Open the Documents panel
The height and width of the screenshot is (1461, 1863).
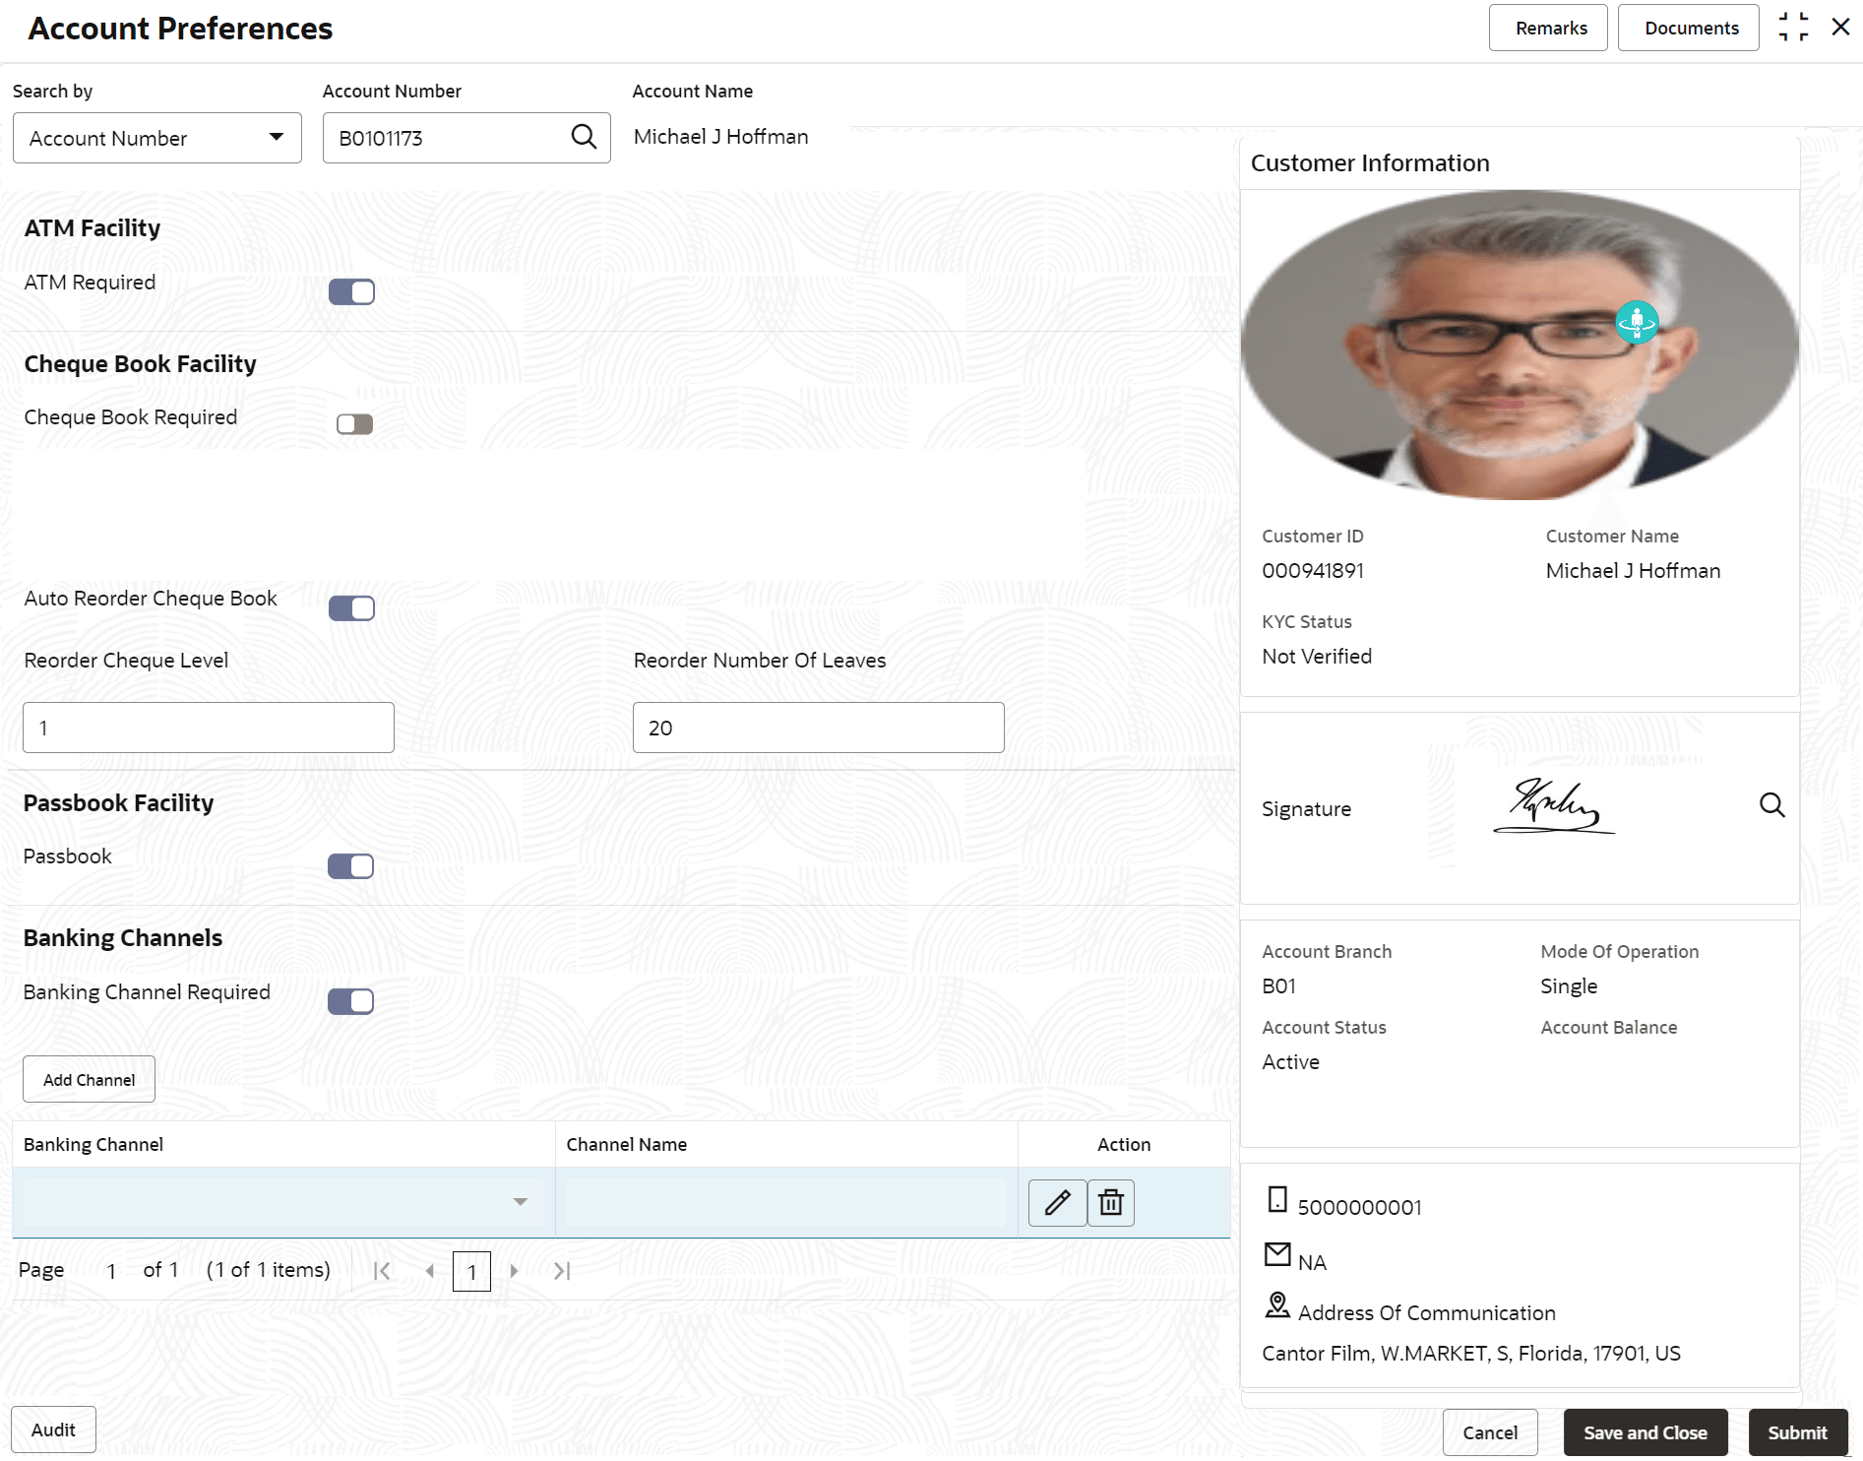click(x=1689, y=28)
